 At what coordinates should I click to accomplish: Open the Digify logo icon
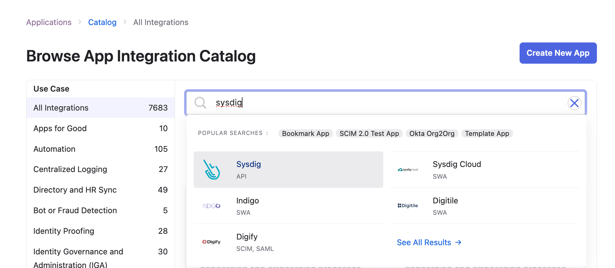point(211,242)
